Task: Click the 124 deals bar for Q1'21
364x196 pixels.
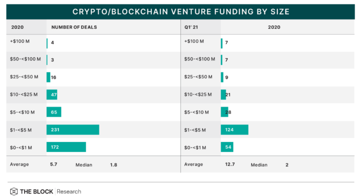Action: (234, 130)
